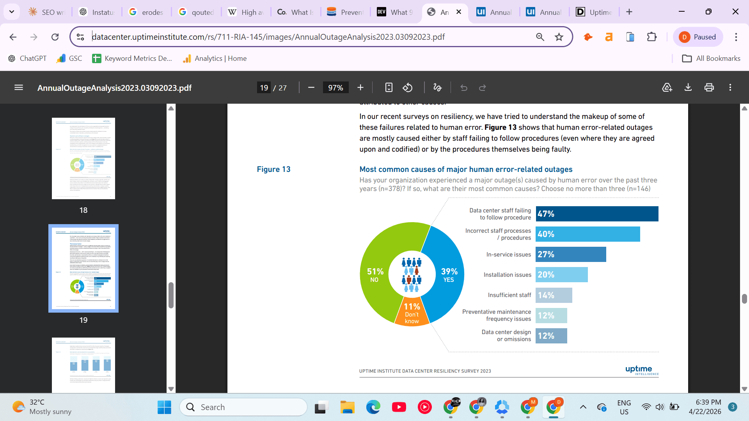Click the thumbnail panel scroll up arrow
This screenshot has height=421, width=749.
coord(171,108)
